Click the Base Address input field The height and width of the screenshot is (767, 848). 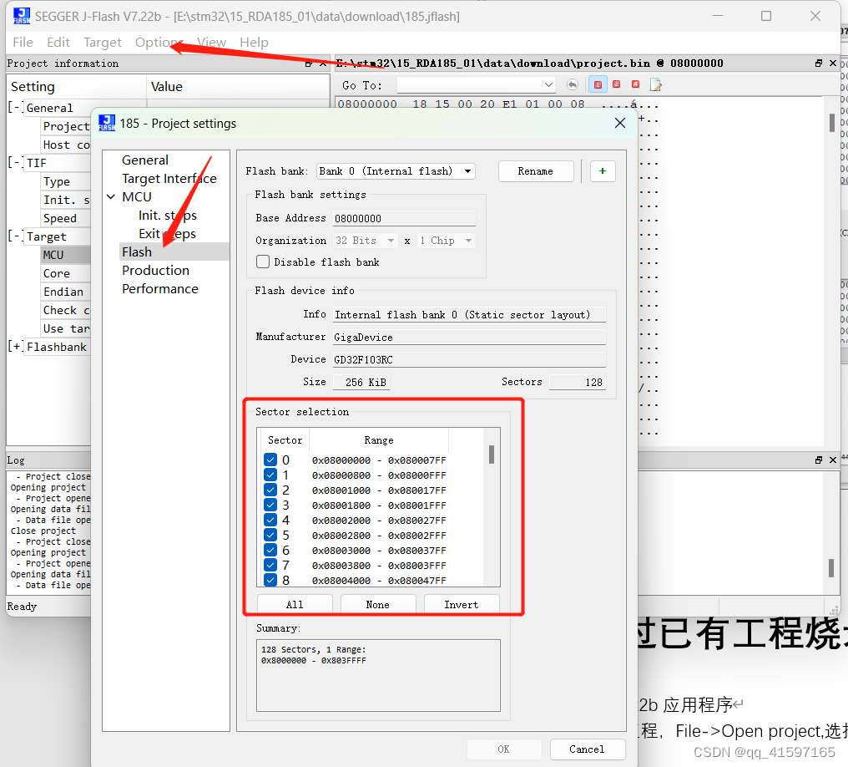coord(404,217)
